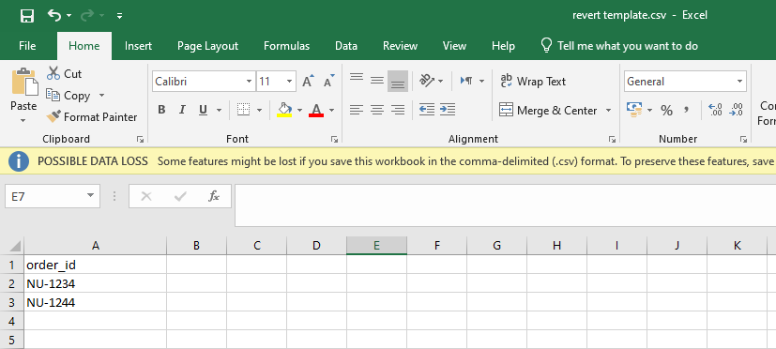Toggle Wrap Text

tap(533, 82)
